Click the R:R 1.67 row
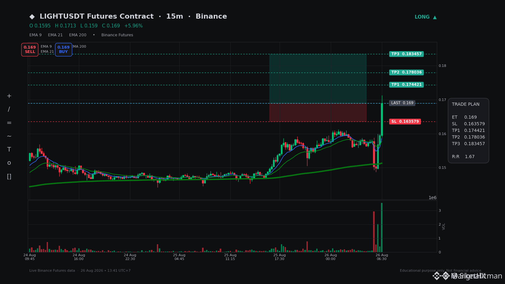This screenshot has width=505, height=284. click(x=463, y=157)
